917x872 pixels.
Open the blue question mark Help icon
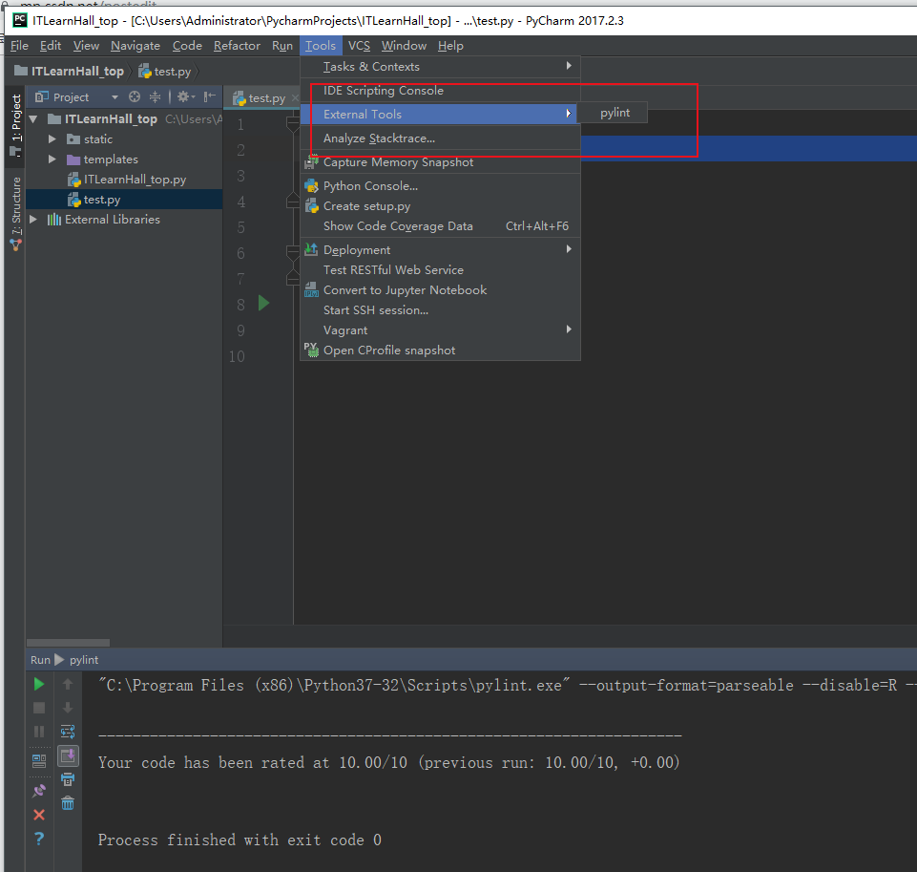[x=38, y=839]
